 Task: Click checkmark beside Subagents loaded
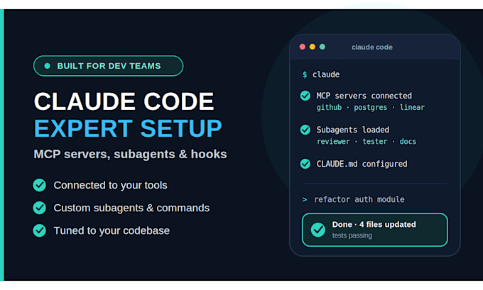(x=305, y=130)
